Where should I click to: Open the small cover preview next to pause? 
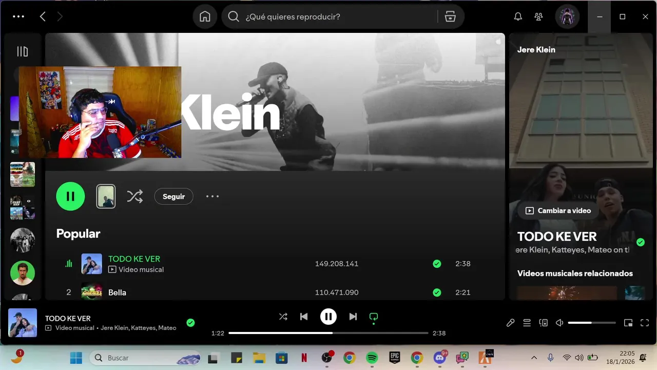click(x=106, y=196)
